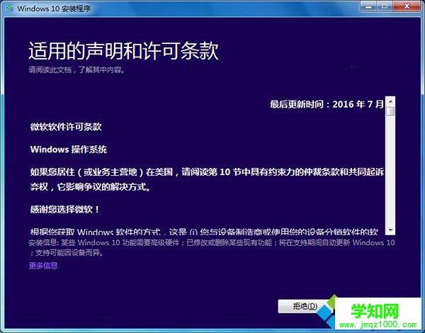This screenshot has height=333, width=425.
Task: Click the text 最后更新时间：2016 年 7 月
Action: pyautogui.click(x=327, y=104)
